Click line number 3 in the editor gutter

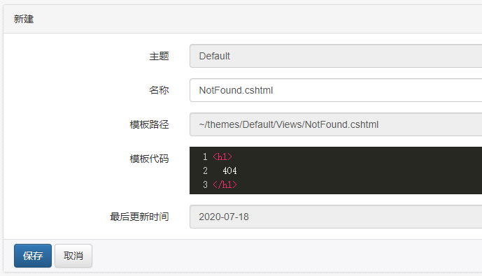205,184
